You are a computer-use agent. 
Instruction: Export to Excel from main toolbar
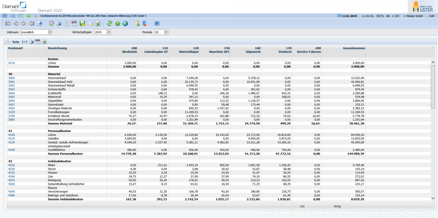click(x=97, y=24)
